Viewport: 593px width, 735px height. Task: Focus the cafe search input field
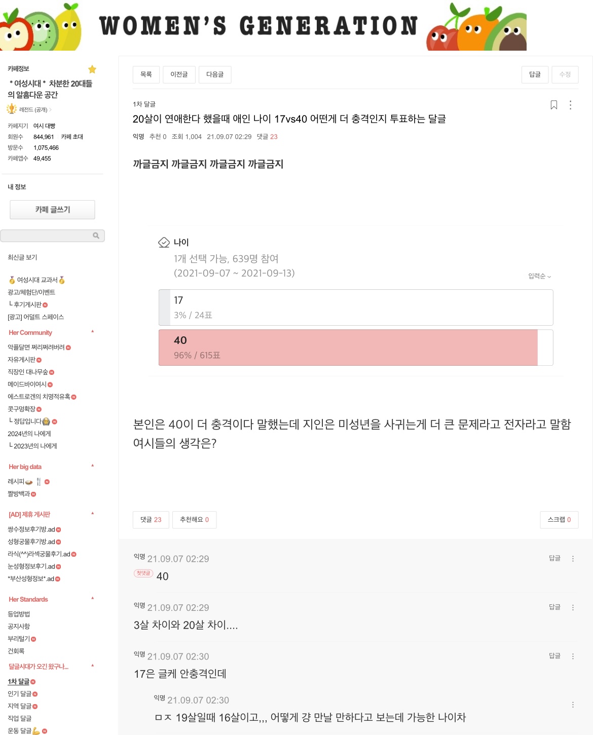pyautogui.click(x=47, y=236)
